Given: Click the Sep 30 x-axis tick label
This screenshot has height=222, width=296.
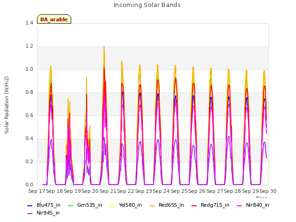Looking at the screenshot, I should coord(268,191).
